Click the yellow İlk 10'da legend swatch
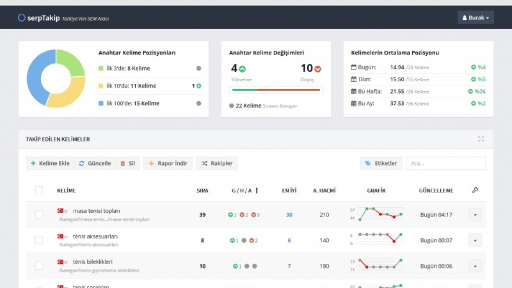 click(x=101, y=86)
